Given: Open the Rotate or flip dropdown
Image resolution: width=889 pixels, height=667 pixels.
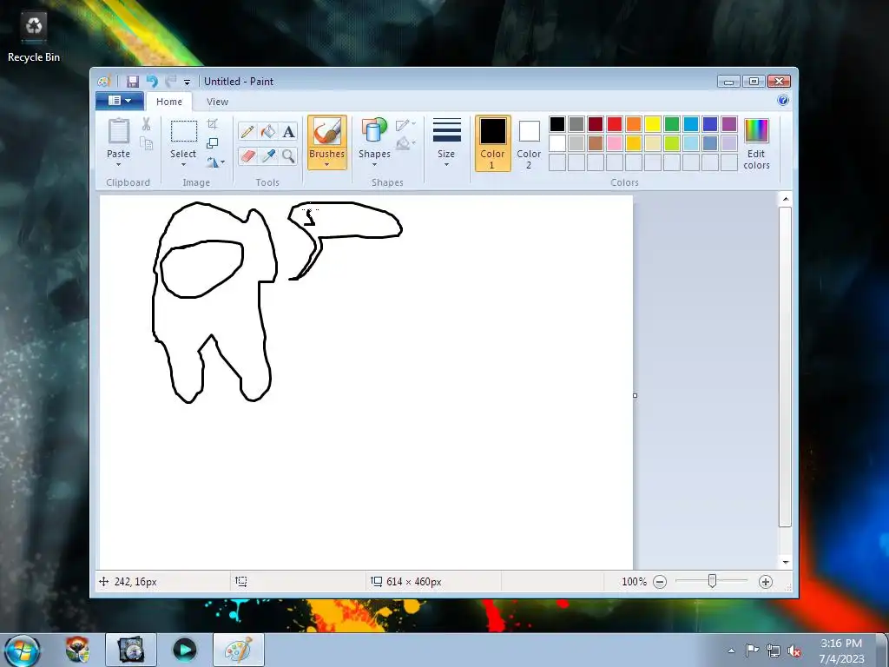Looking at the screenshot, I should point(215,162).
